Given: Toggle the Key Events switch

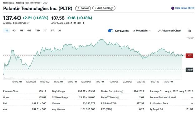Looking at the screenshot, I should (110, 31).
